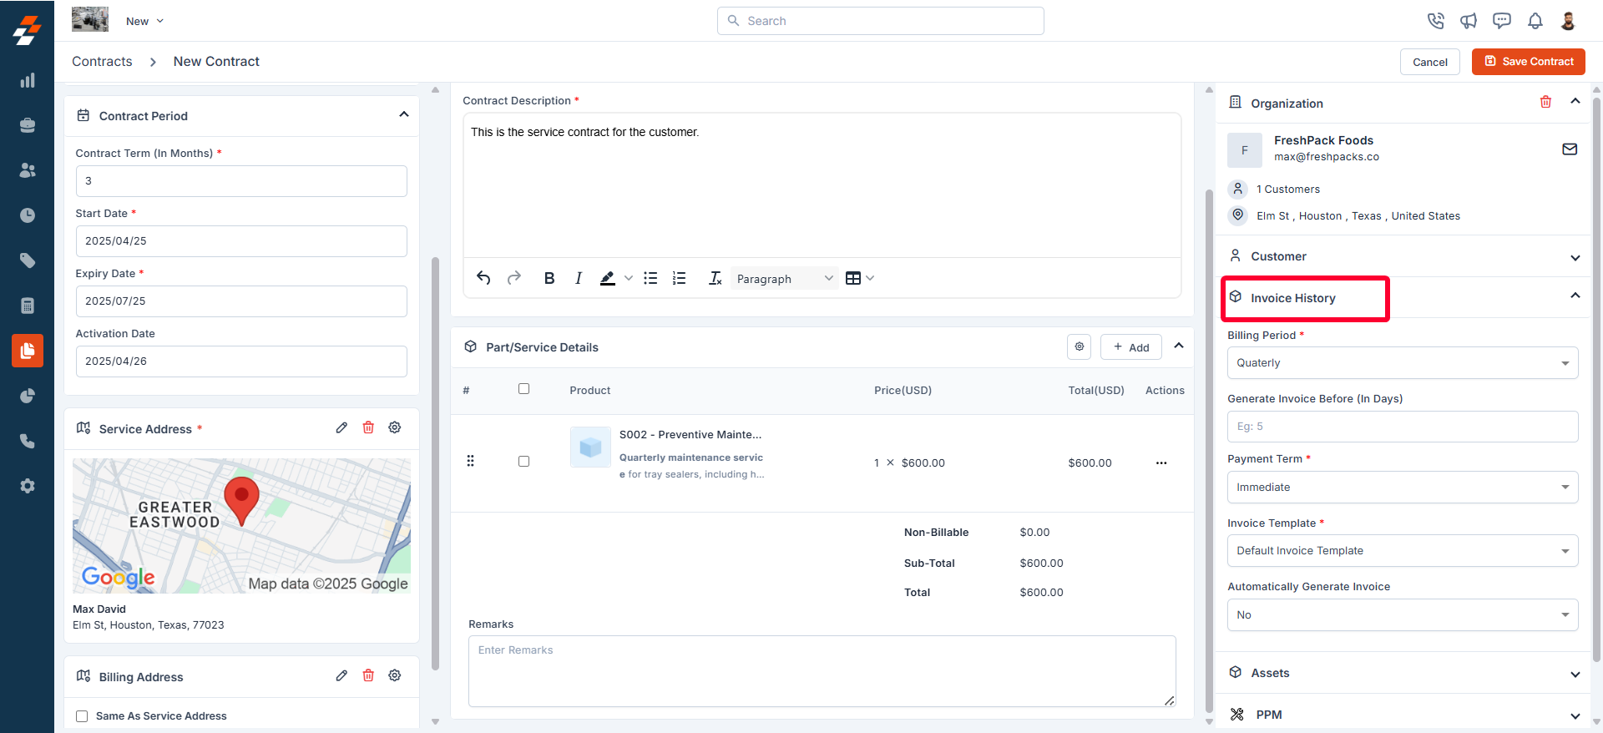
Task: Click the Start Date field
Action: [241, 241]
